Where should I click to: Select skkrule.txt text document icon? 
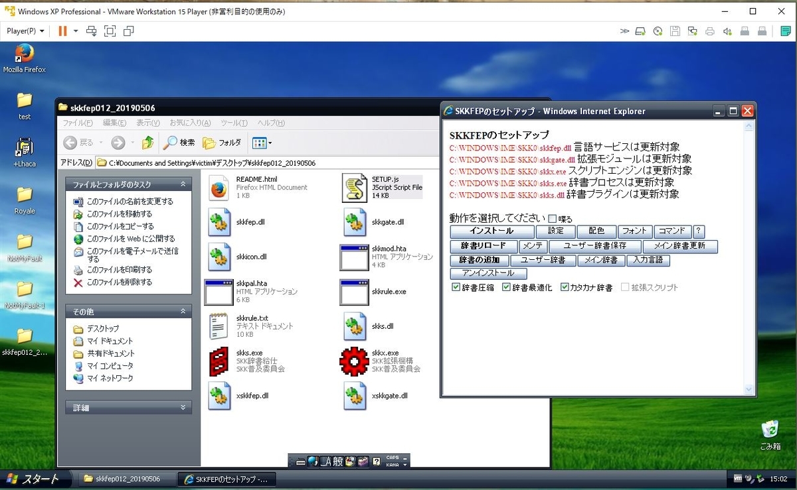(219, 326)
